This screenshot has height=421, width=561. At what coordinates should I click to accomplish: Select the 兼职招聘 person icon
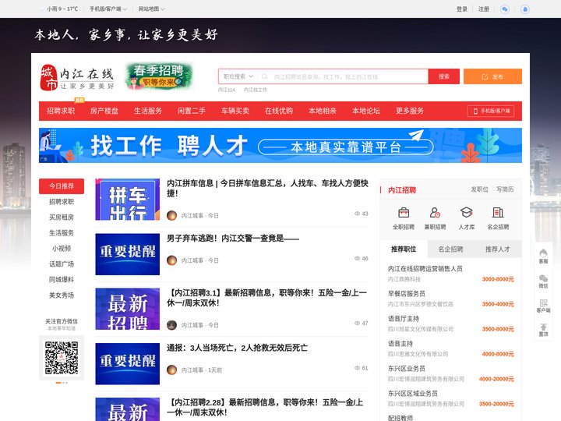(435, 213)
